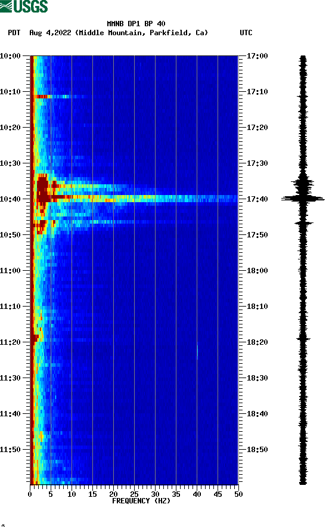Click the small cyan mark at 40 Hz
Image resolution: width=329 pixels, height=532 pixels.
pyautogui.click(x=197, y=352)
